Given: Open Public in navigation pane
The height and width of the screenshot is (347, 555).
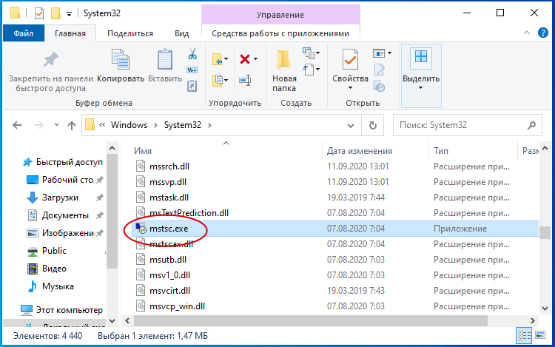Looking at the screenshot, I should tap(54, 250).
